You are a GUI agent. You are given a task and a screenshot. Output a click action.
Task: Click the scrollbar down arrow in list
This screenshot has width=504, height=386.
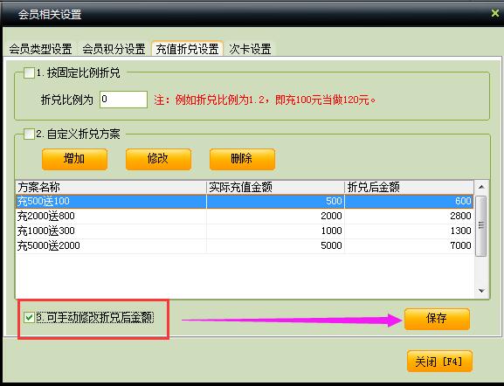point(481,291)
